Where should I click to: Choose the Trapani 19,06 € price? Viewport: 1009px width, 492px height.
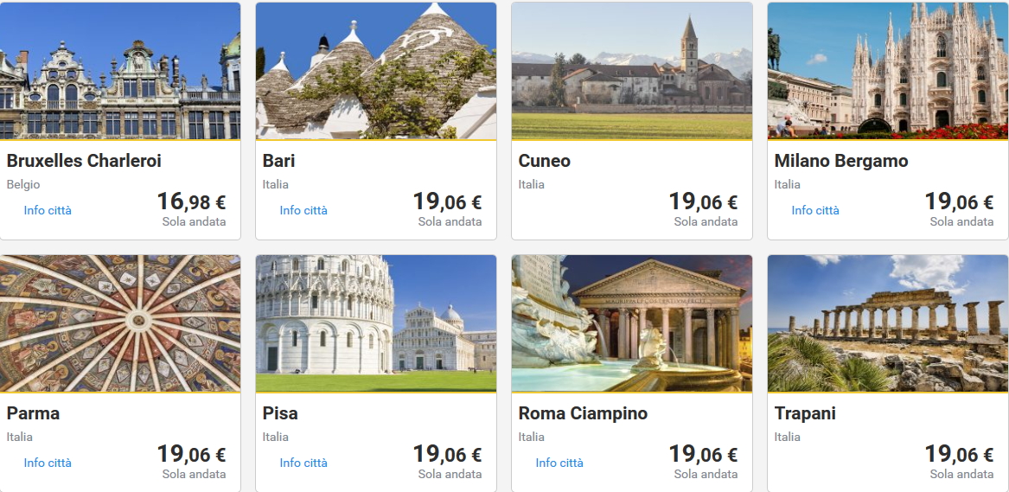[959, 455]
